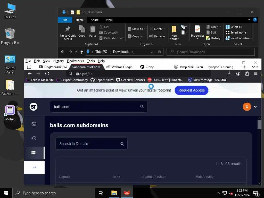The height and width of the screenshot is (198, 264).
Task: Open the Delete dropdown in ribbon
Action: pyautogui.click(x=157, y=29)
